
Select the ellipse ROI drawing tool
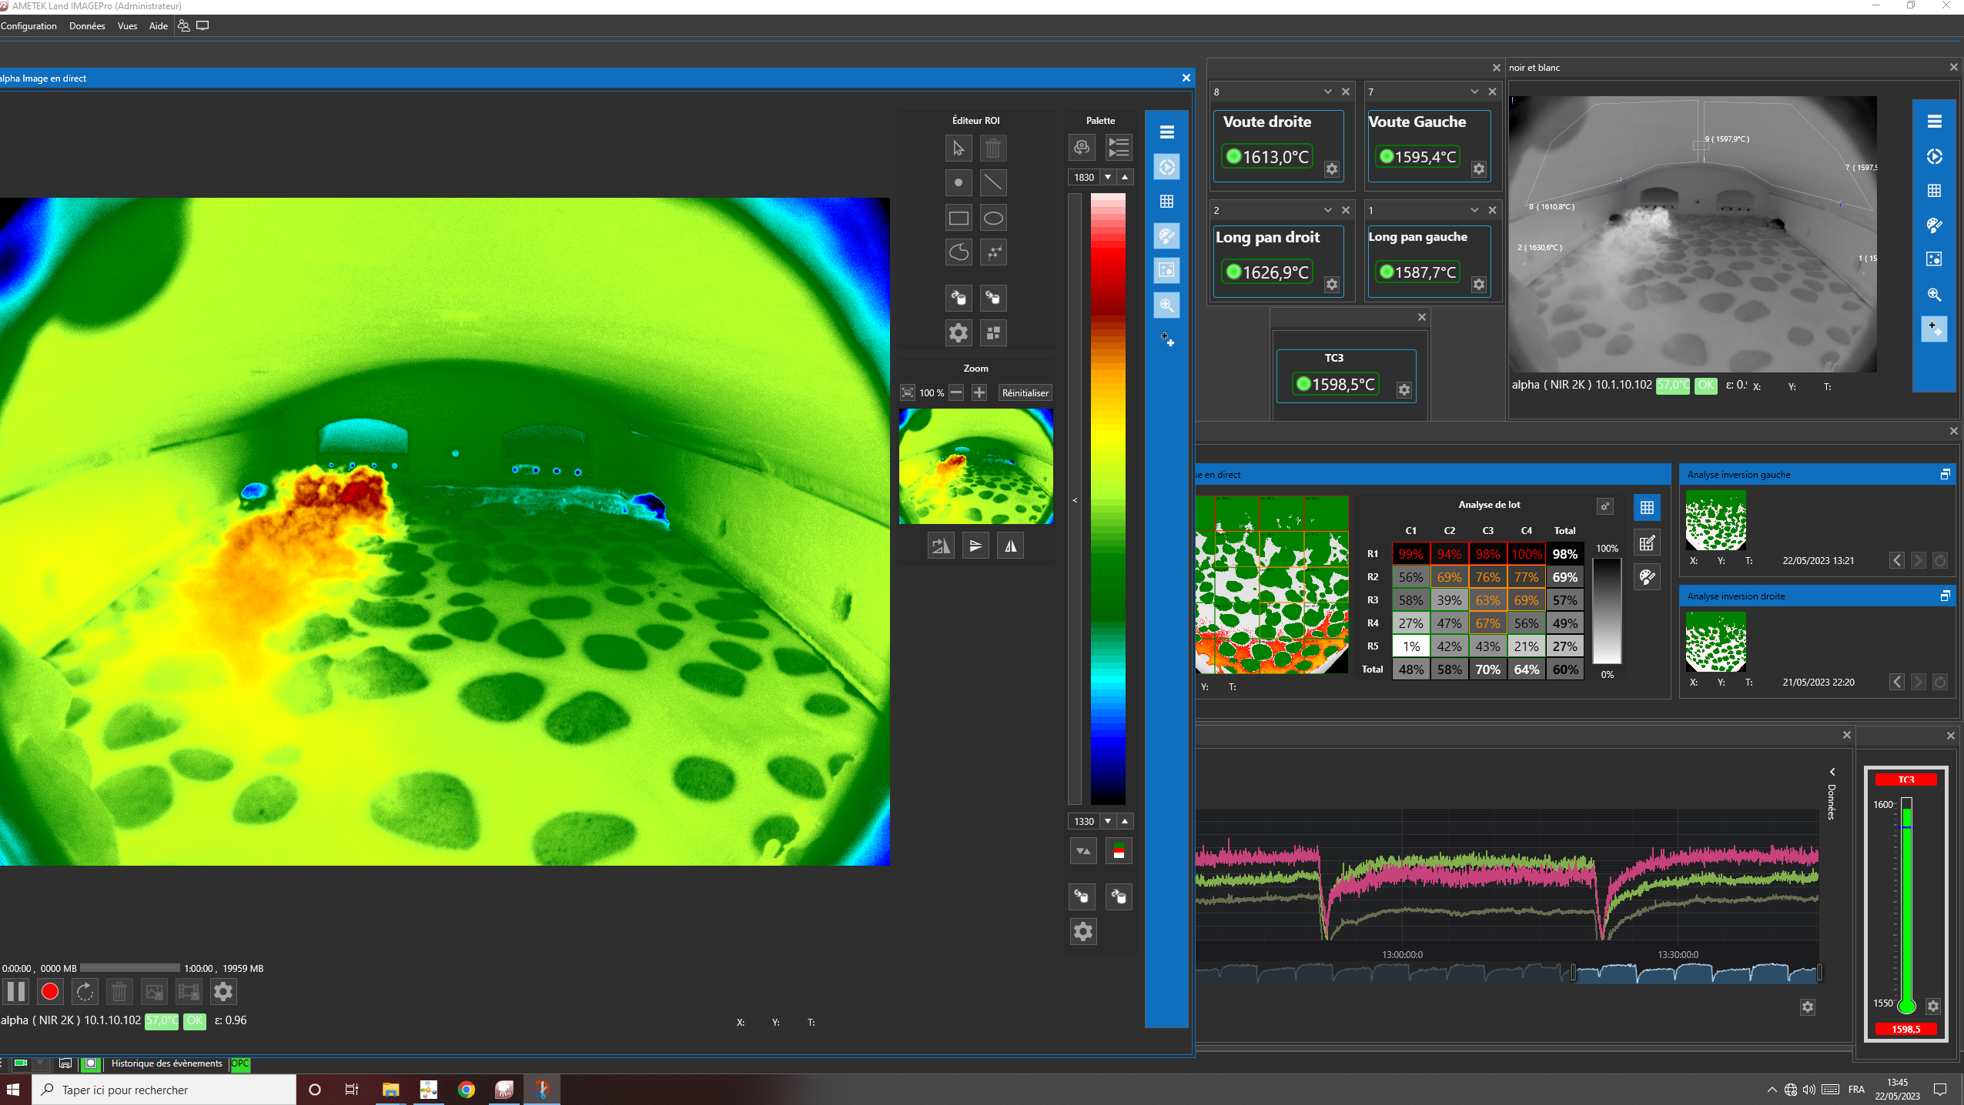(993, 218)
